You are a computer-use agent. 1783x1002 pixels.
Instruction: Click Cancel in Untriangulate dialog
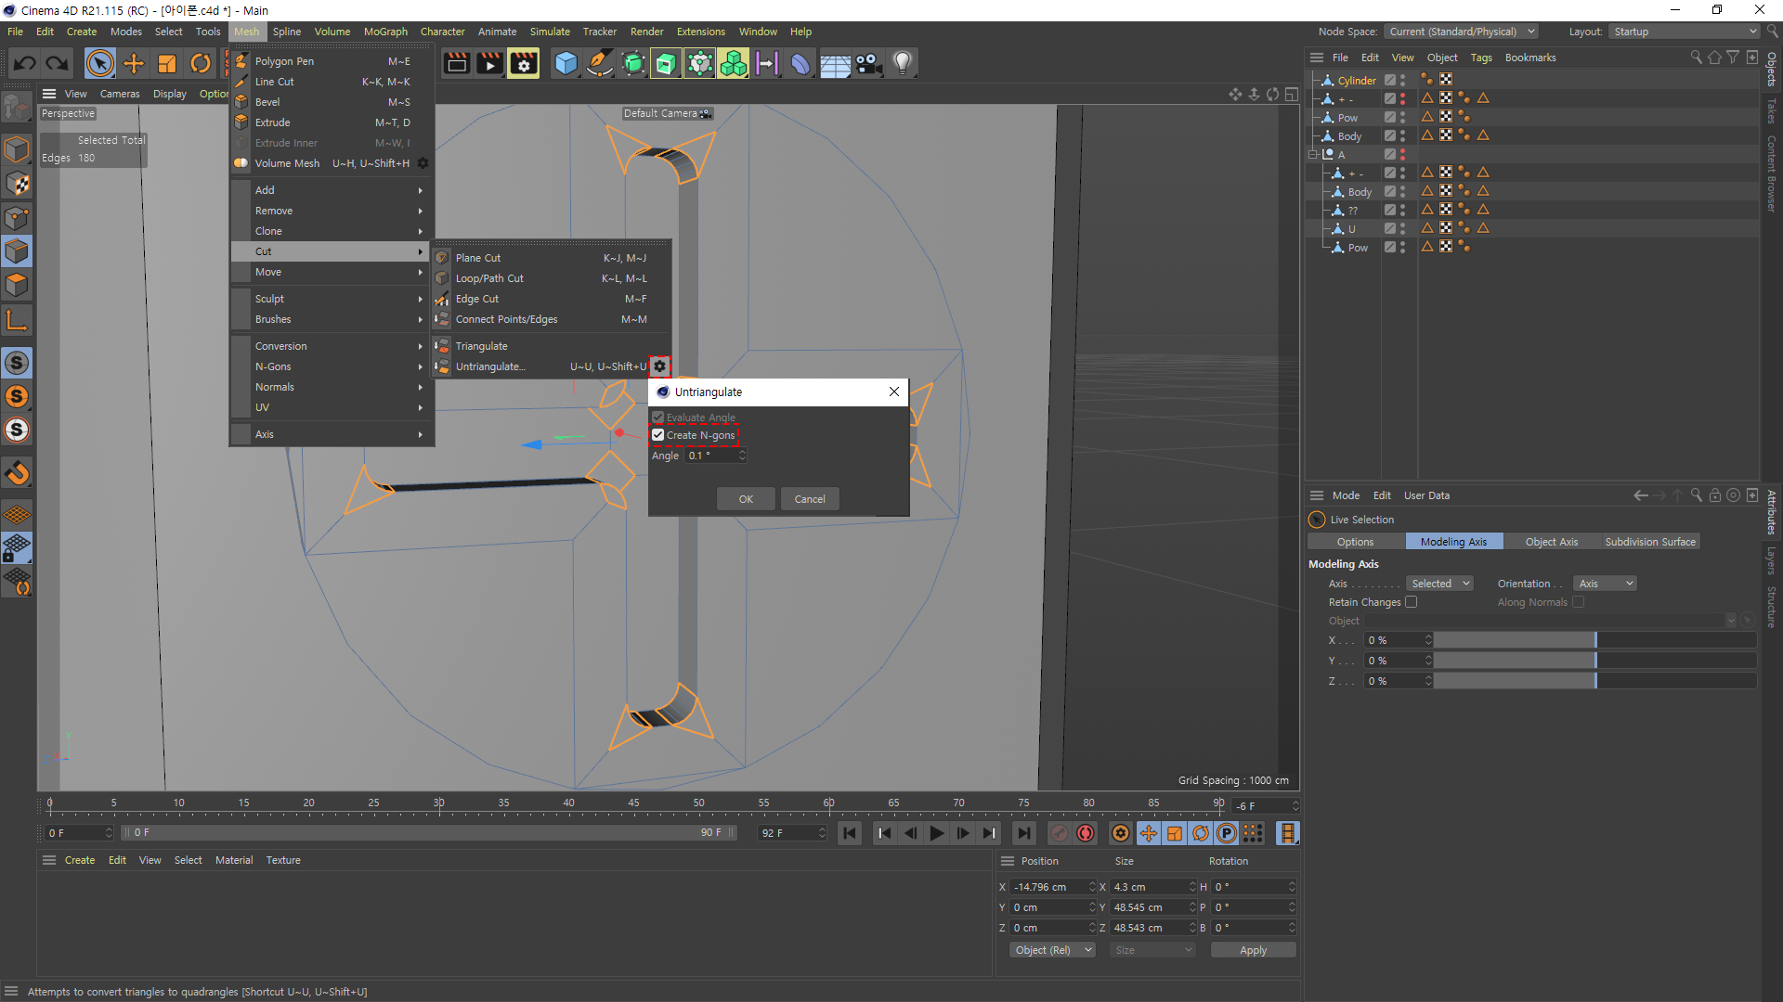(x=809, y=499)
